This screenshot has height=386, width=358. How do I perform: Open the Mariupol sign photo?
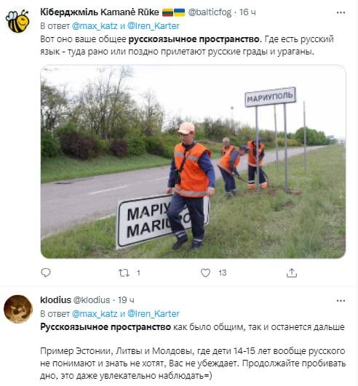(193, 161)
